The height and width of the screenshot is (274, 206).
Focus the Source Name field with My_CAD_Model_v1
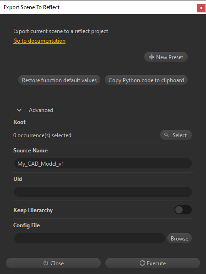pos(103,163)
